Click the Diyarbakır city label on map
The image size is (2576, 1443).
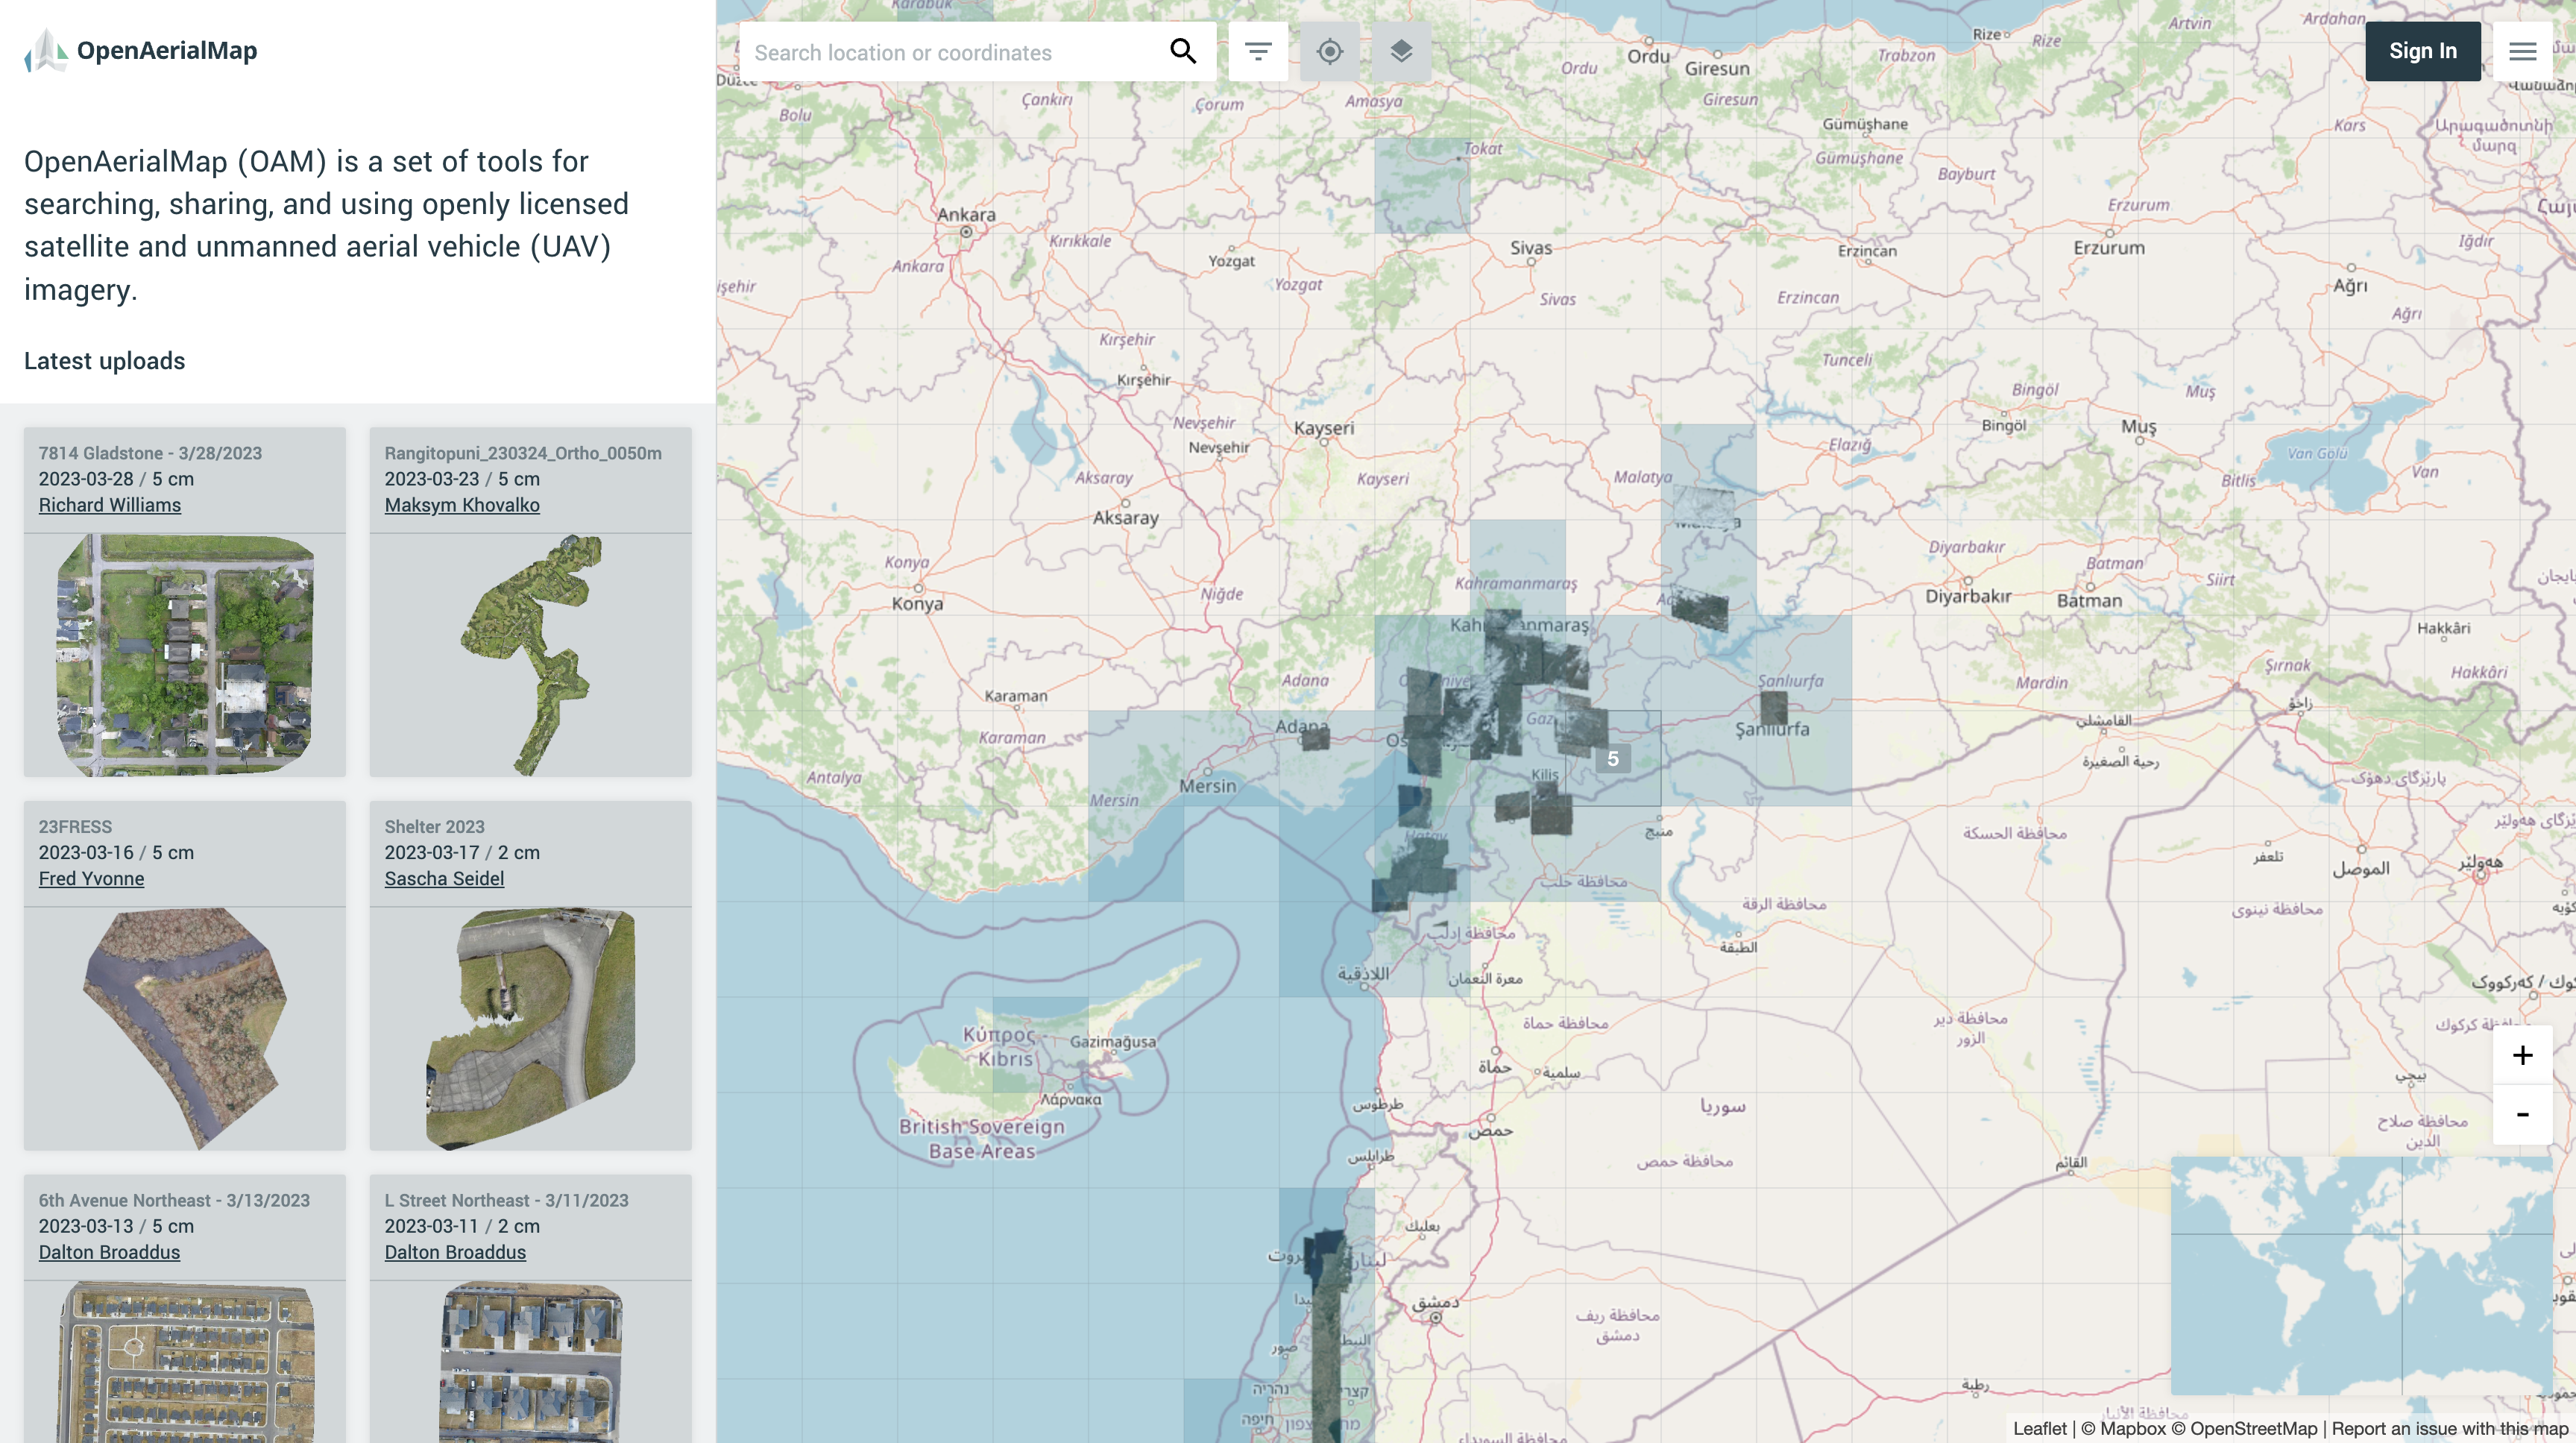click(1968, 596)
